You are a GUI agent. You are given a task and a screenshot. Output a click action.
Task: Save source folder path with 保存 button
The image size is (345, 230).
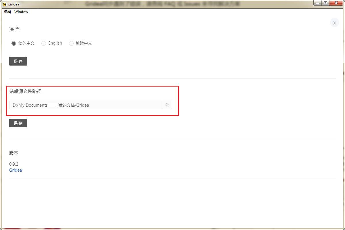pyautogui.click(x=18, y=123)
